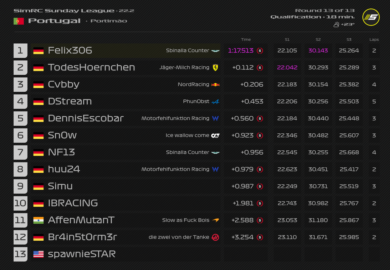Click the S2 column header
Viewport: 390px width, 270px height.
pos(318,39)
